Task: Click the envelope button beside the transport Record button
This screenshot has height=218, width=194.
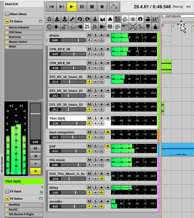Action: point(114,6)
